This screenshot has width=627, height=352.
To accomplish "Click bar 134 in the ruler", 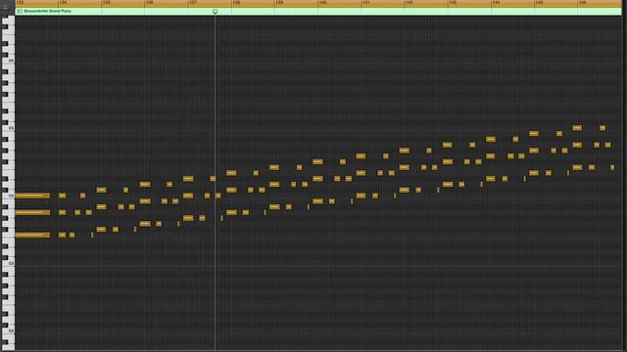I will click(63, 2).
